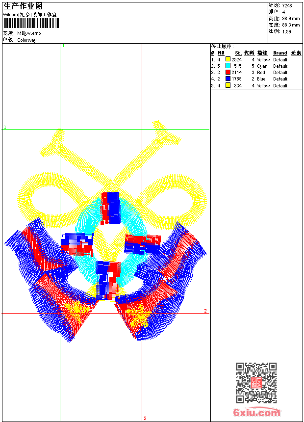Click the Colorway 1 label
Image resolution: width=304 pixels, height=422 pixels.
click(x=28, y=40)
